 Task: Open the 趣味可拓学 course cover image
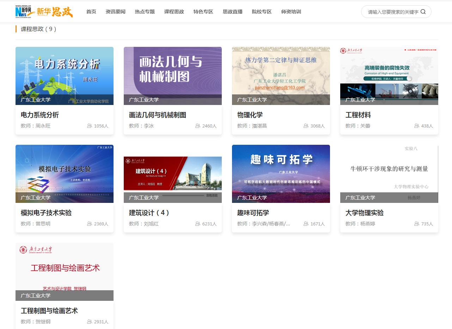click(281, 174)
